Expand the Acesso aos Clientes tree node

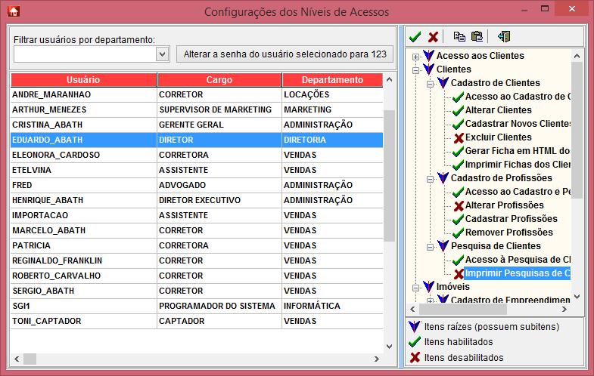(x=415, y=57)
